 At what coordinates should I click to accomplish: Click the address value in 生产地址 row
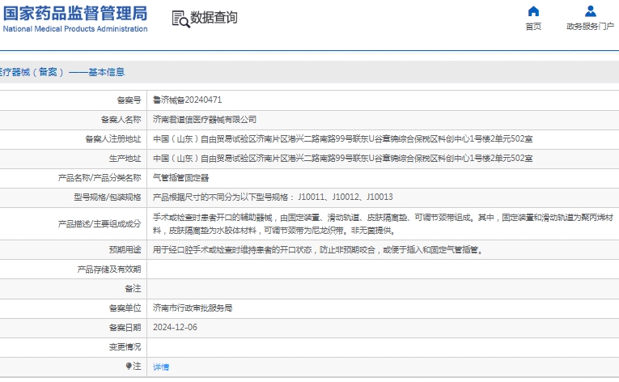[342, 159]
